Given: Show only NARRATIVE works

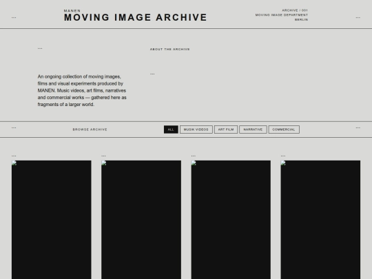Looking at the screenshot, I should pyautogui.click(x=253, y=130).
